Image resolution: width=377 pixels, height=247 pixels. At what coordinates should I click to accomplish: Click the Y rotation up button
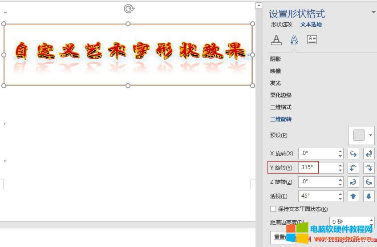pyautogui.click(x=353, y=168)
